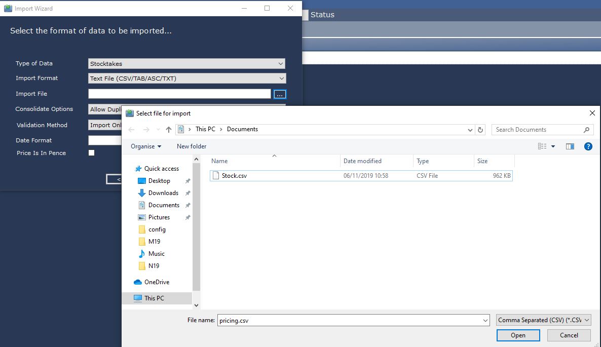Screen dimensions: 601x347
Task: Click the Music note icon in sidebar
Action: coord(142,254)
